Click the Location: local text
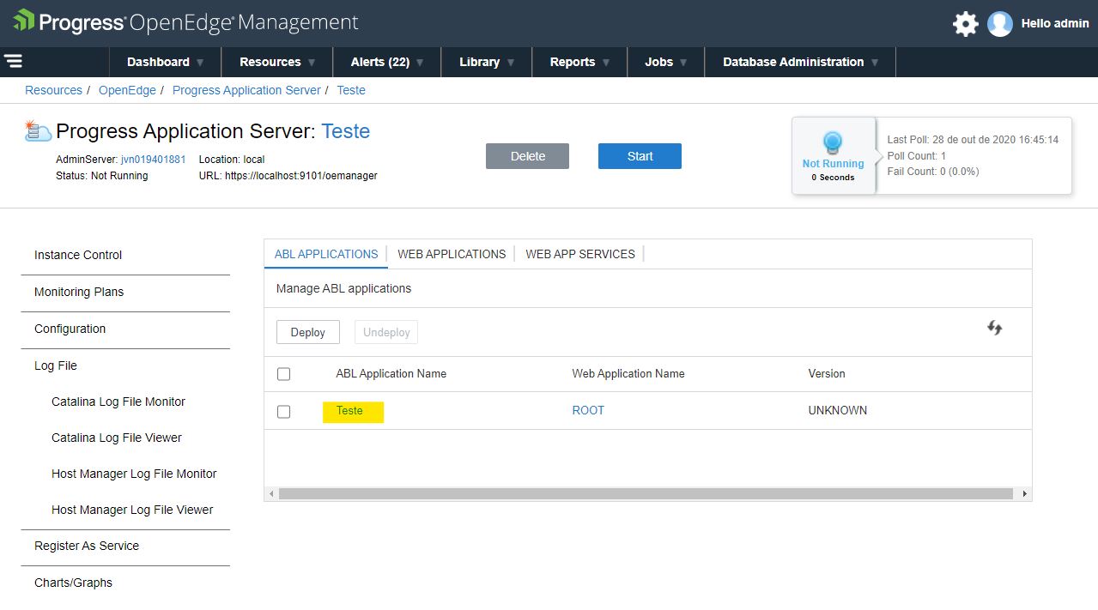The image size is (1098, 610). point(232,160)
